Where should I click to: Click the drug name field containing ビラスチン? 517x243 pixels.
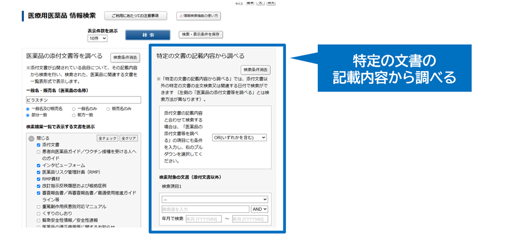pyautogui.click(x=84, y=100)
